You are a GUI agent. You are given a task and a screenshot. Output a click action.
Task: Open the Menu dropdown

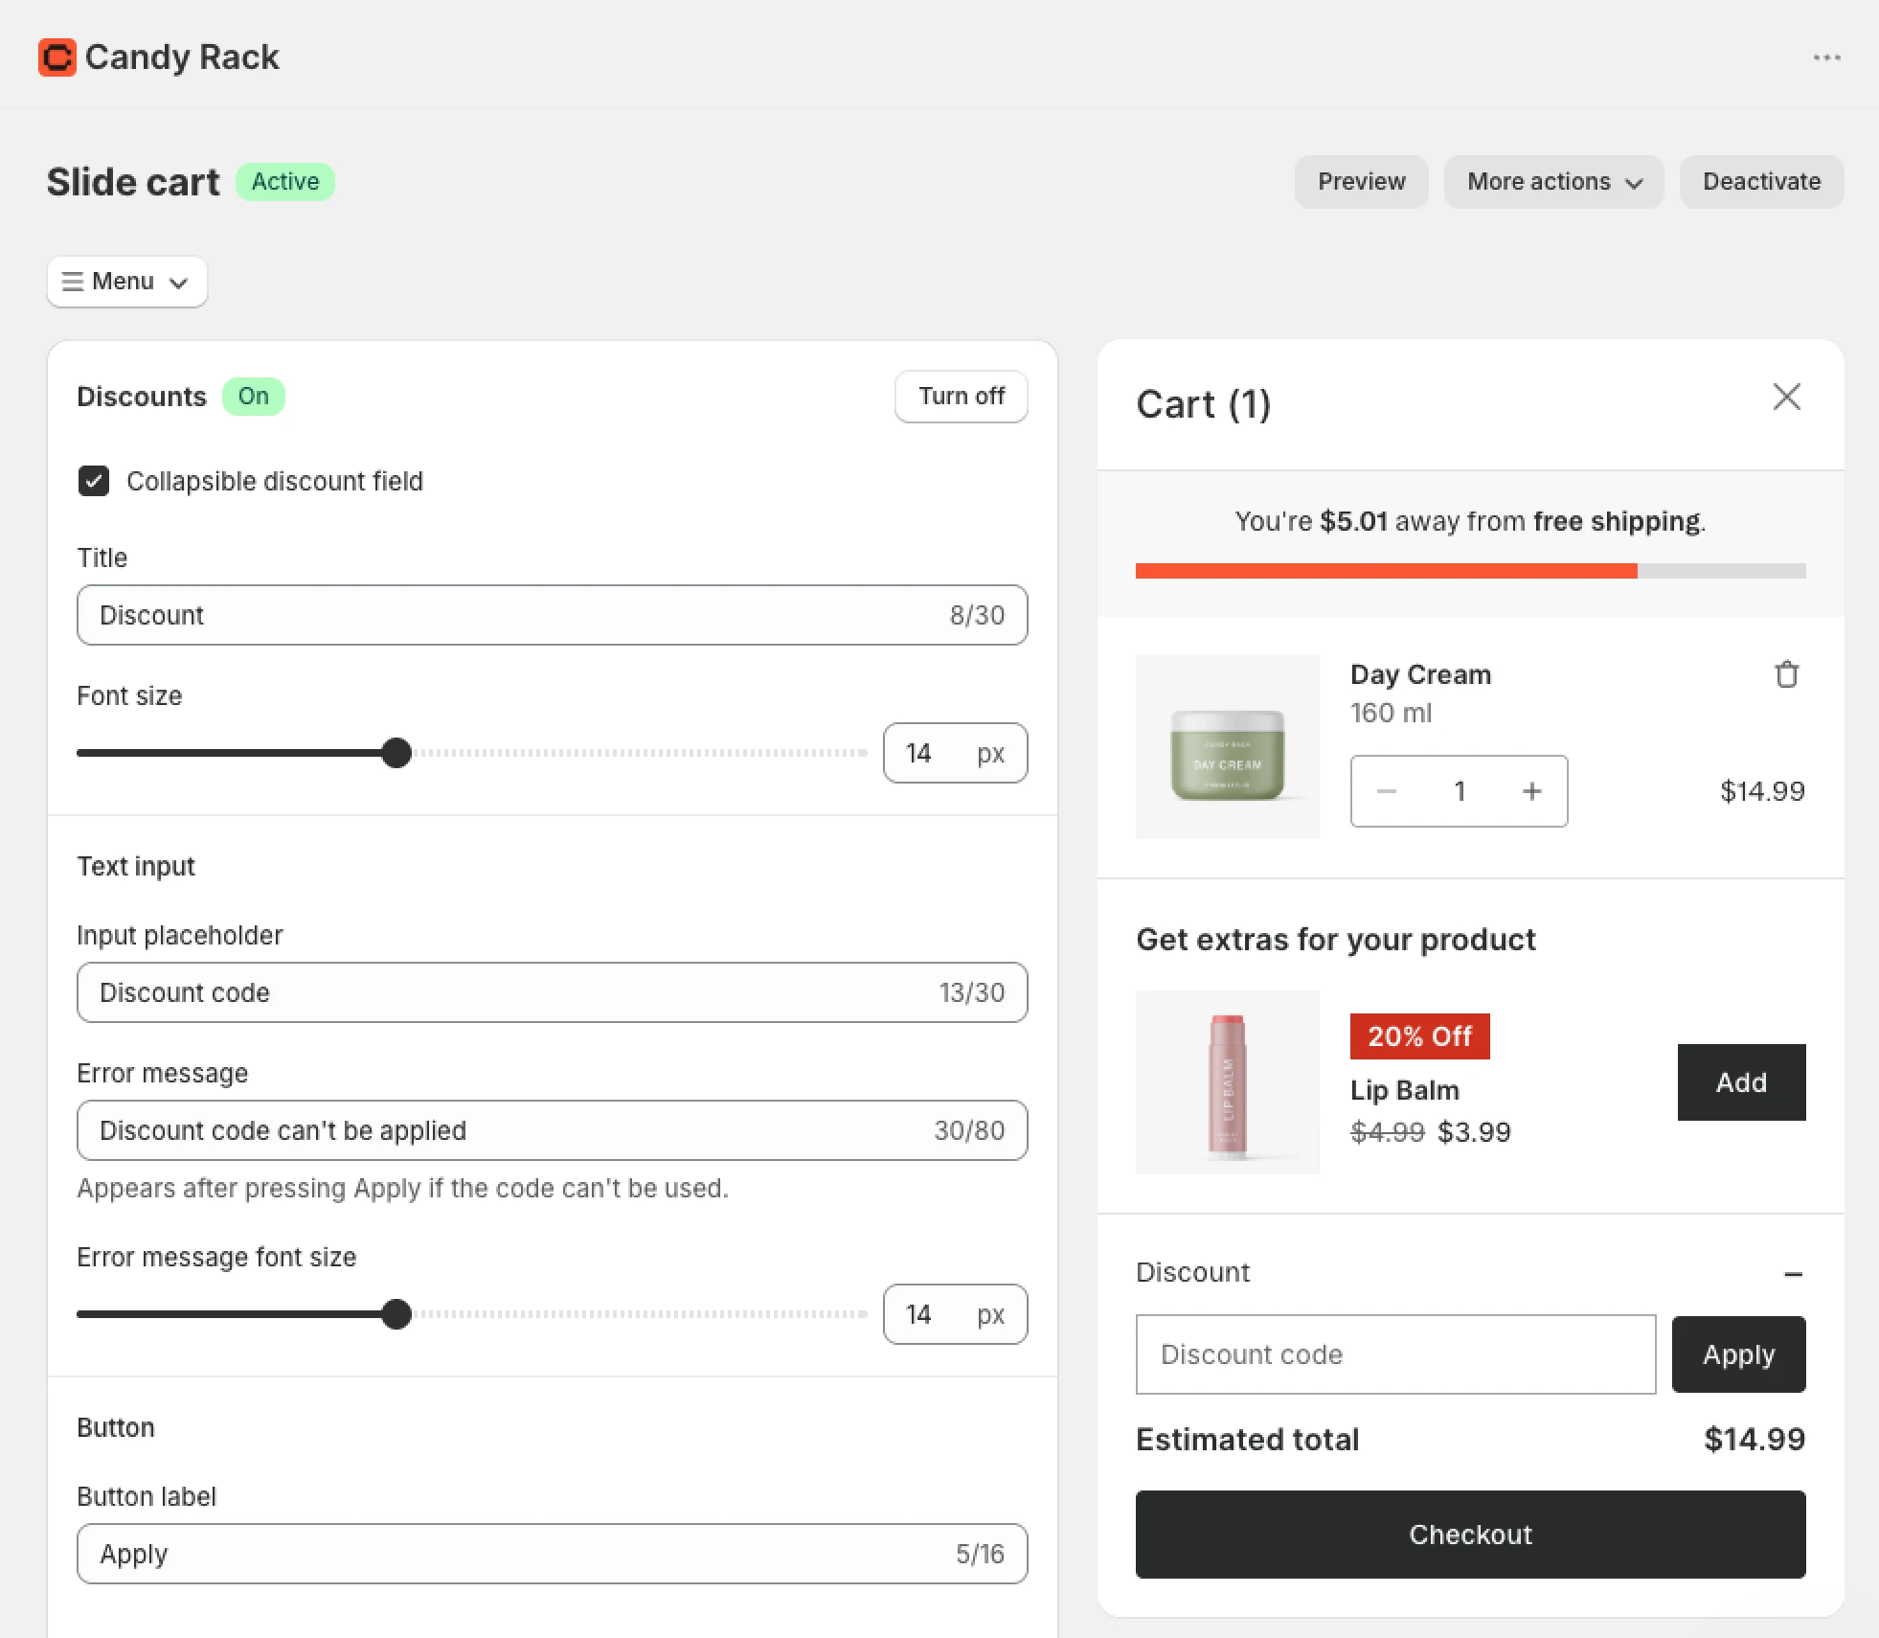point(126,282)
